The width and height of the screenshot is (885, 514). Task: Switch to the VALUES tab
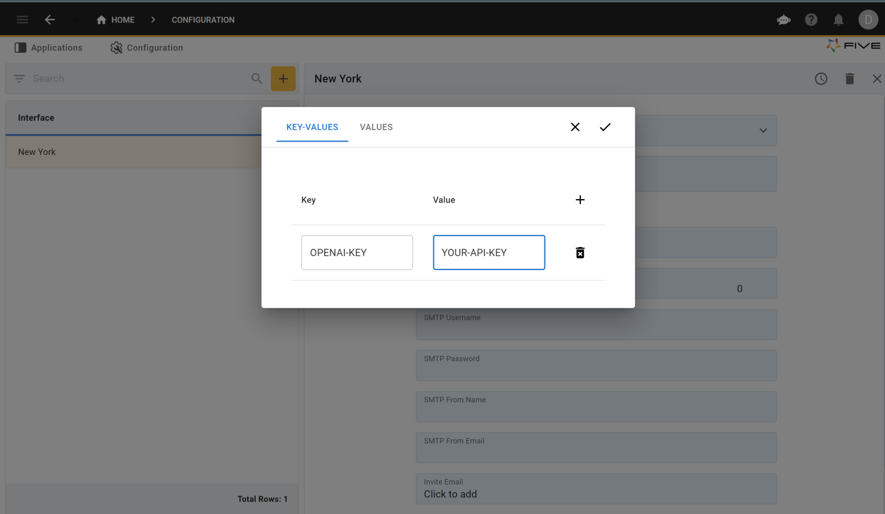[x=376, y=127]
